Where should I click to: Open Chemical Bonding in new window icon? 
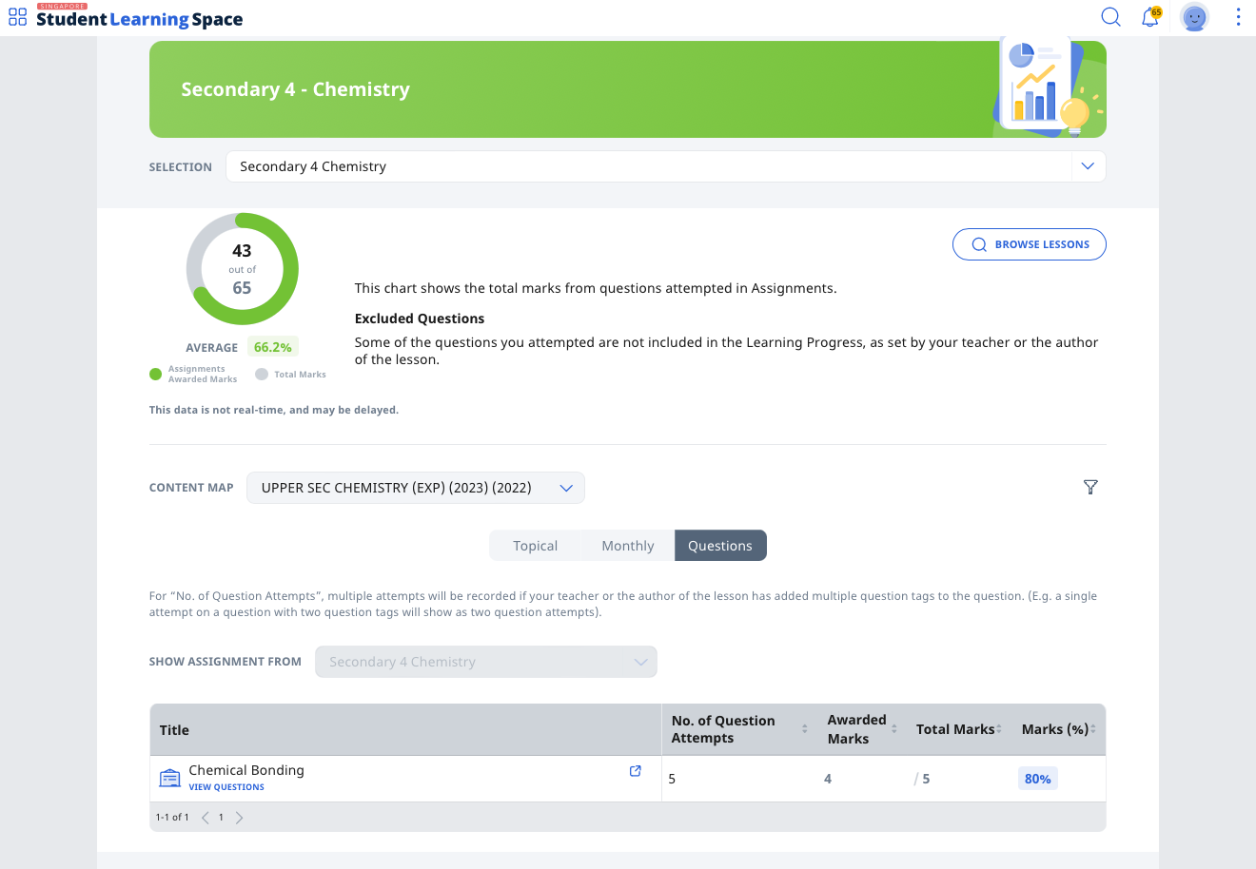point(636,771)
